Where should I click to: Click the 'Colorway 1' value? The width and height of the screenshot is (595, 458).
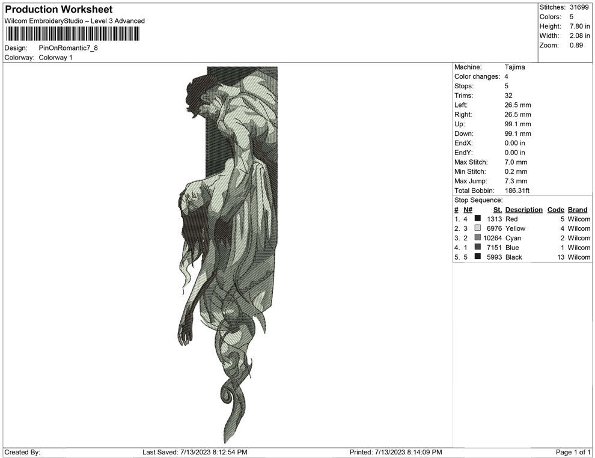pos(55,58)
